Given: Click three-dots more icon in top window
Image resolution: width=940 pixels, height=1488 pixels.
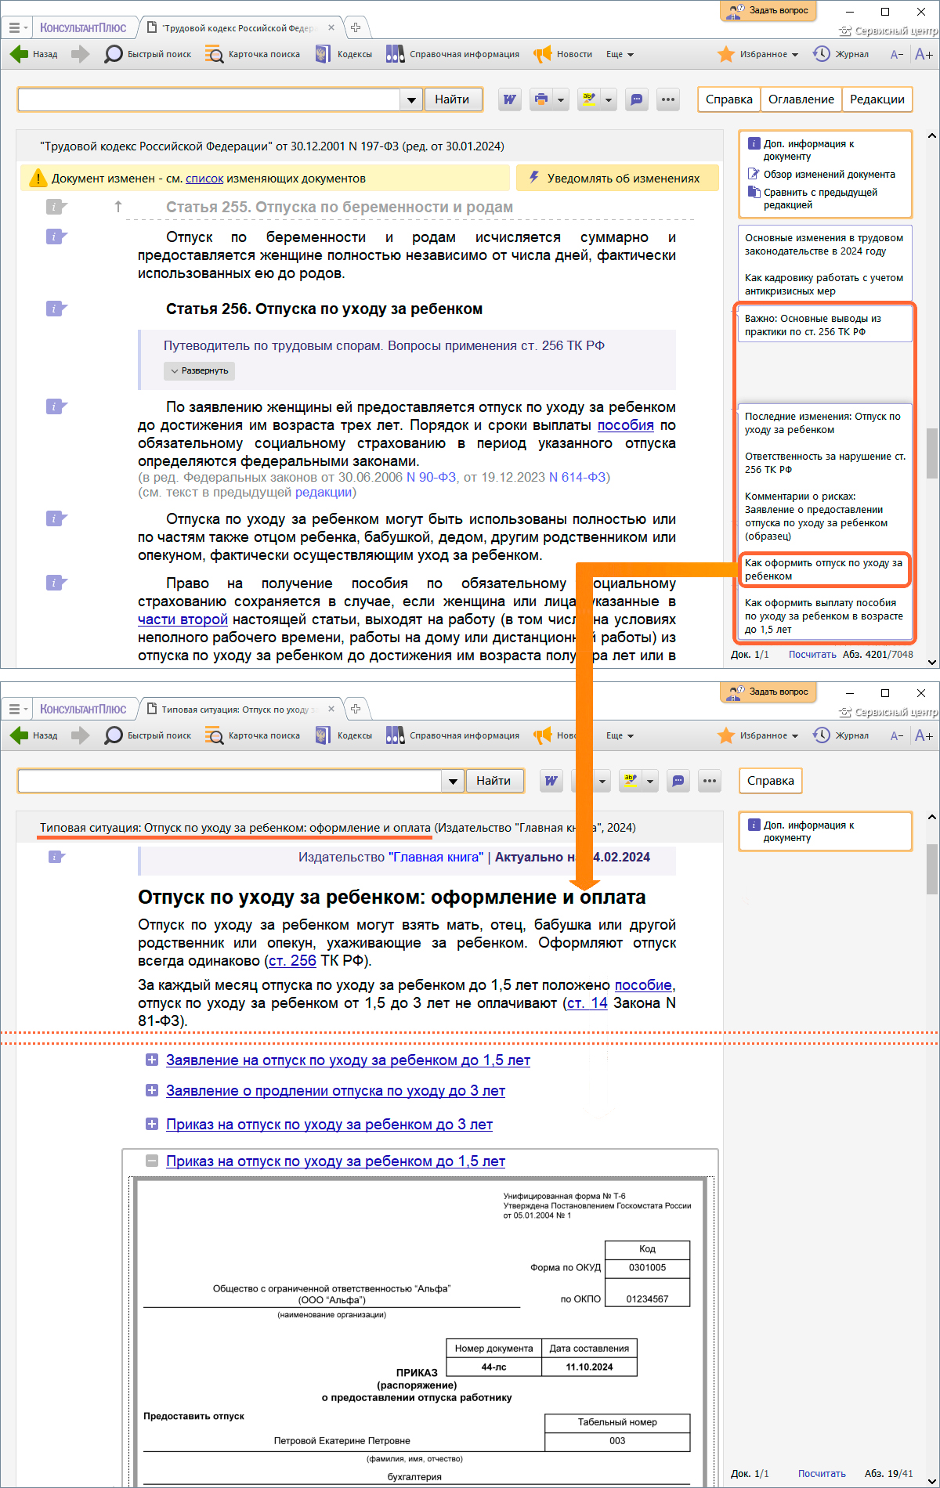Looking at the screenshot, I should click(668, 99).
